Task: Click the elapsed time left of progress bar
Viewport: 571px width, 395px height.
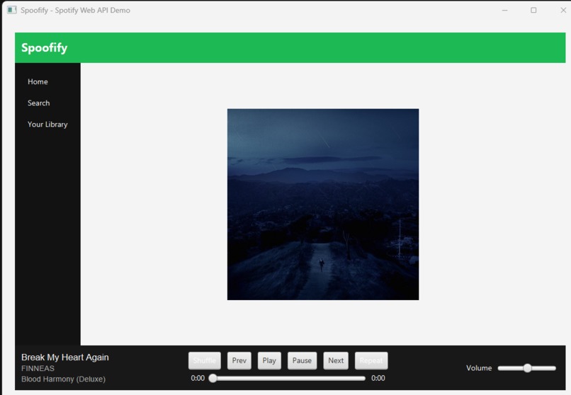Action: click(198, 378)
